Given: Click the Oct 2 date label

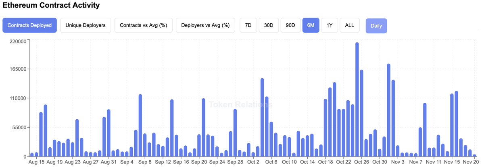Looking at the screenshot, I should coord(253,162).
